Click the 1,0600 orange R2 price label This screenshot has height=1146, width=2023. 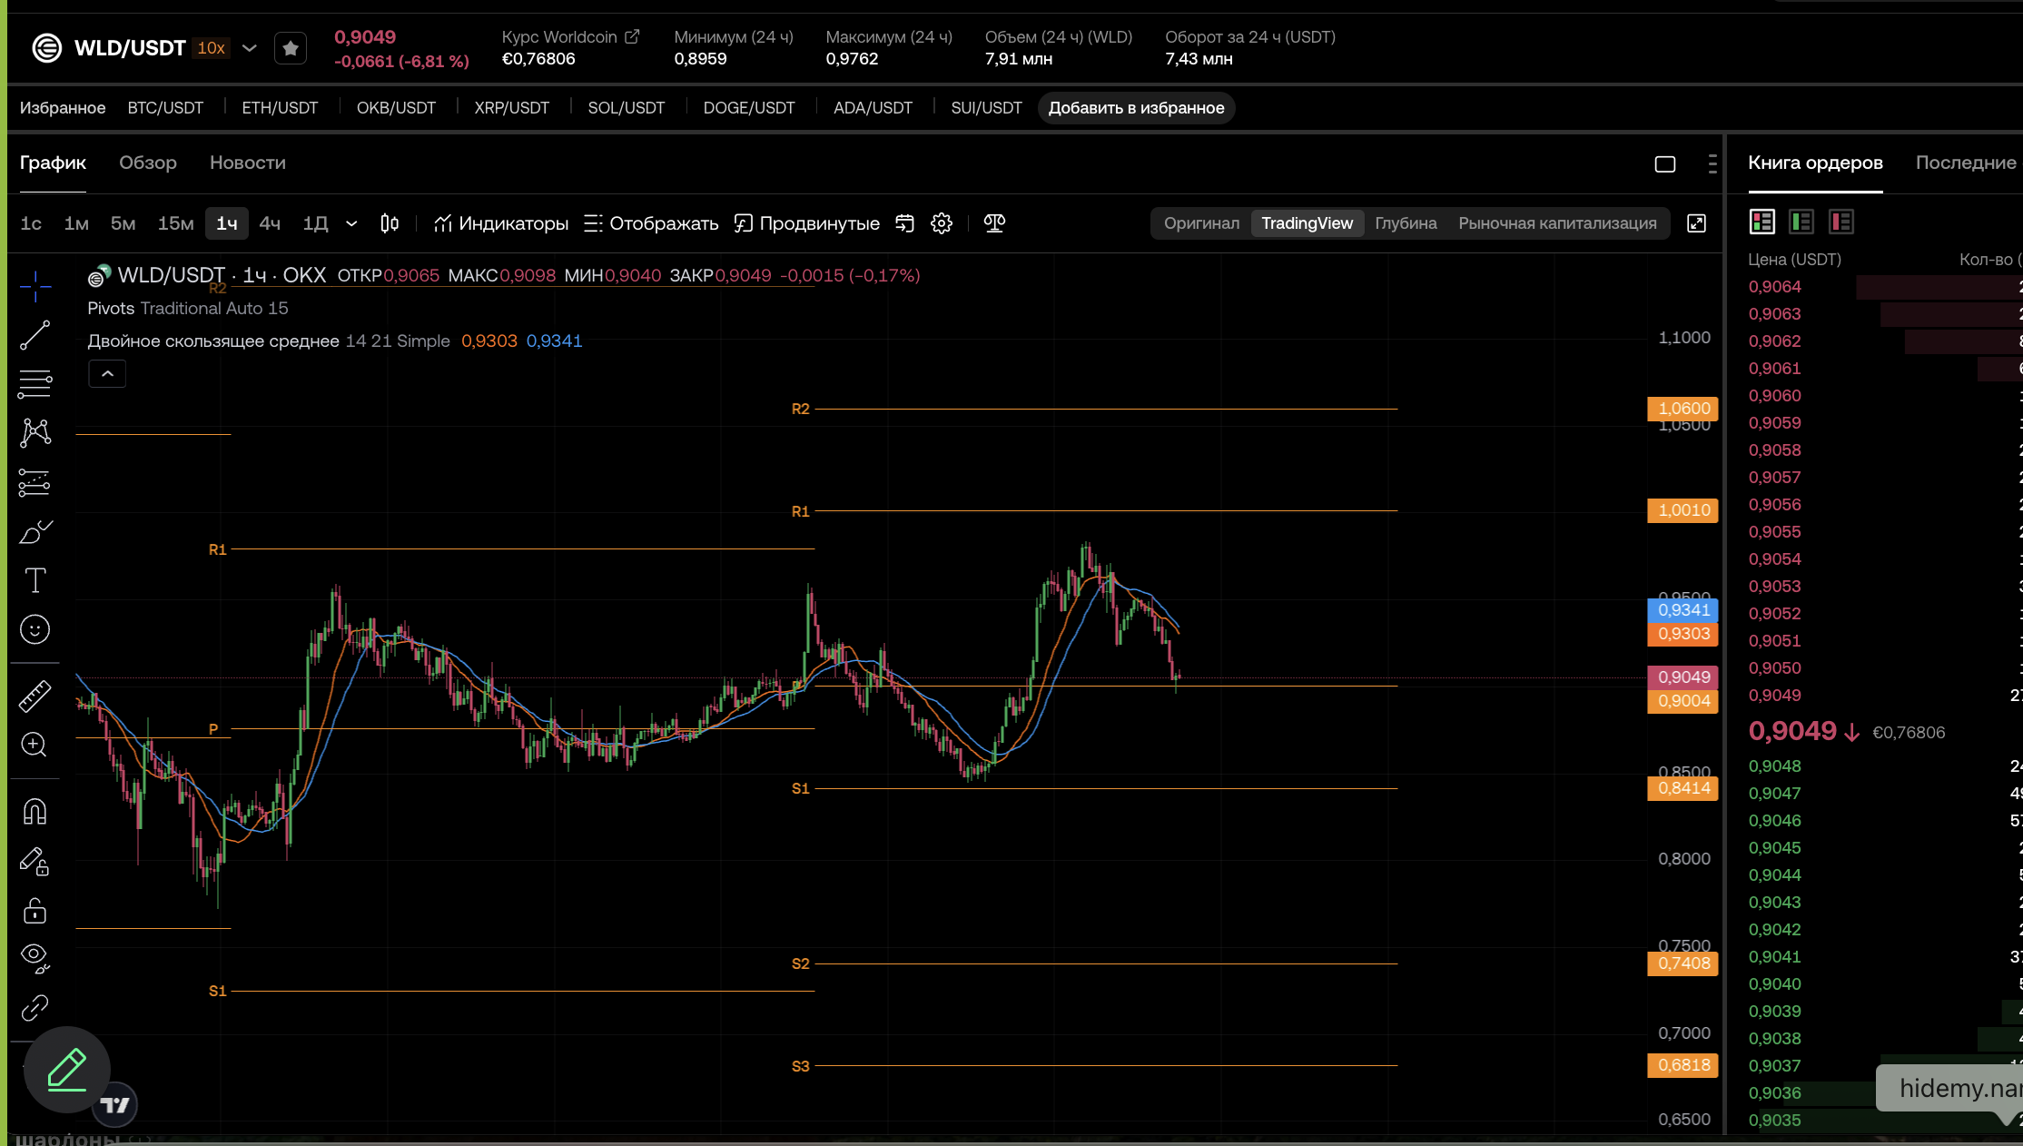coord(1683,409)
